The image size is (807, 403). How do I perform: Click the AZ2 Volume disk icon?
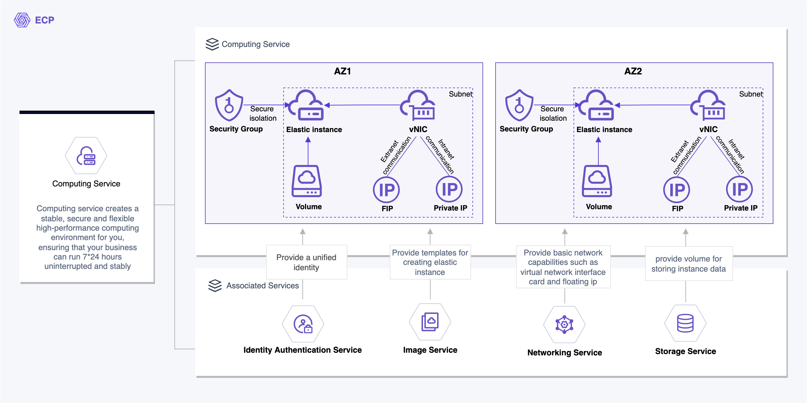[x=597, y=181]
